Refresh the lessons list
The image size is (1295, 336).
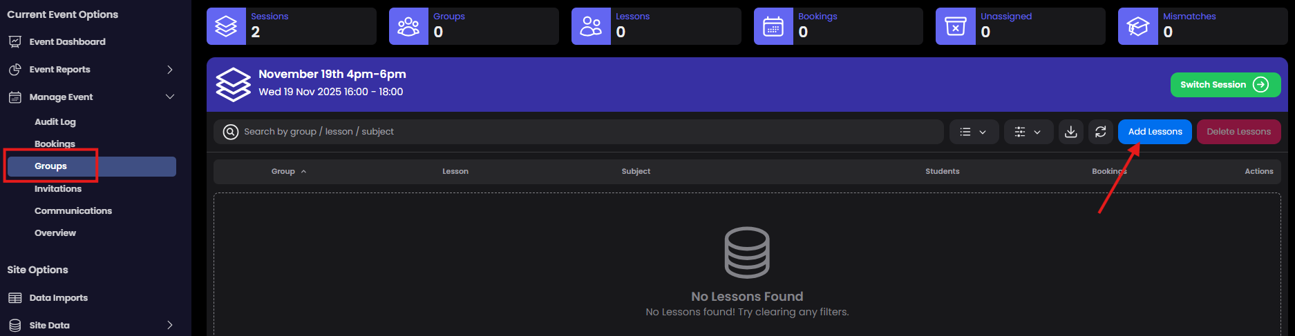(x=1101, y=132)
